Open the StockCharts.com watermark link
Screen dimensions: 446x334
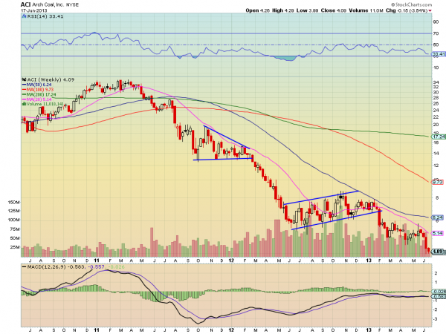tap(411, 4)
